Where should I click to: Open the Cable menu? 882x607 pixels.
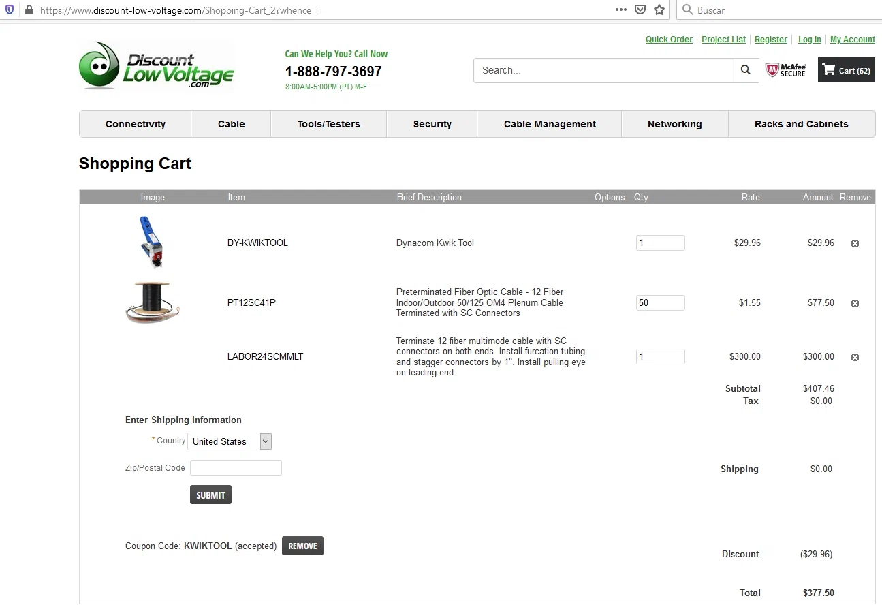tap(232, 124)
